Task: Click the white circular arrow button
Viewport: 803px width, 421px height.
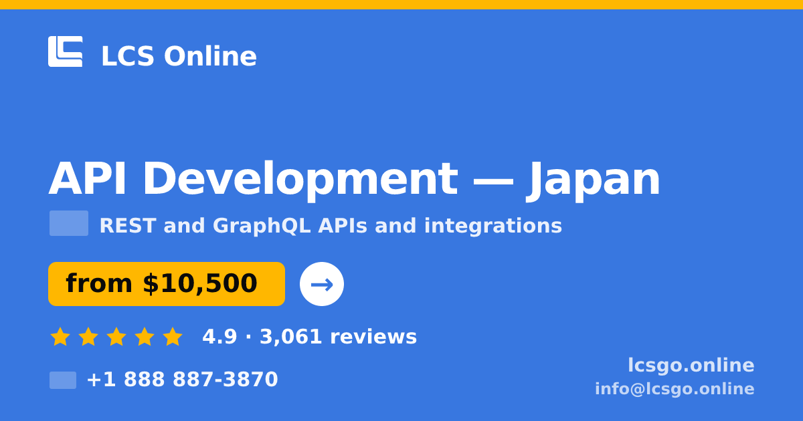Action: (x=322, y=284)
